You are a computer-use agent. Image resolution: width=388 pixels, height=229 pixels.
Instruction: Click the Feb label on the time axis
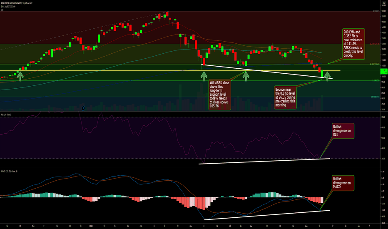[x=141, y=226]
